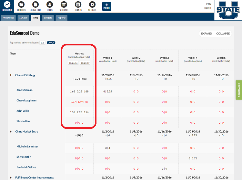Image resolution: width=242 pixels, height=180 pixels.
Task: Click Jane Shillman's metrics 1.68 | 3.23 | 169
Action: (x=79, y=91)
